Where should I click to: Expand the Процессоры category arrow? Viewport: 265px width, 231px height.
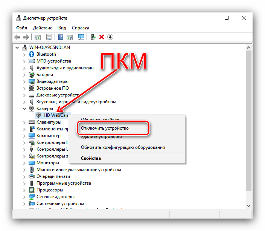[24, 190]
